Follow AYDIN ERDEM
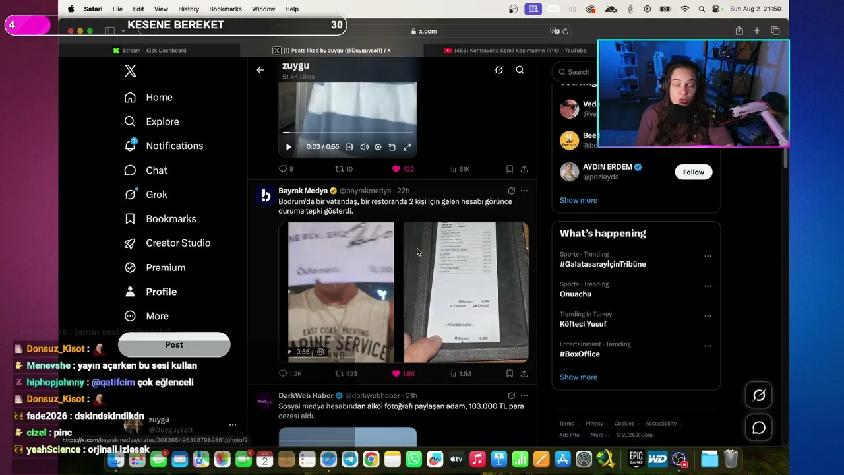The image size is (844, 475). coord(694,172)
